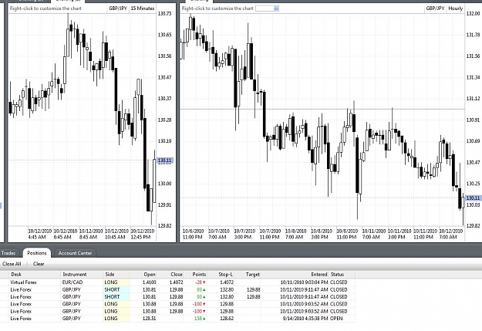This screenshot has width=482, height=331.
Task: Open the GBP/JPY selector on the 15 Minutes chart
Action: click(x=118, y=8)
